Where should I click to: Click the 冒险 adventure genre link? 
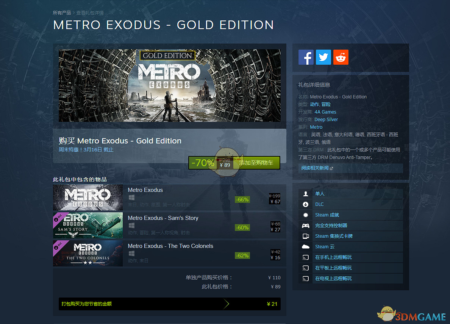click(326, 104)
